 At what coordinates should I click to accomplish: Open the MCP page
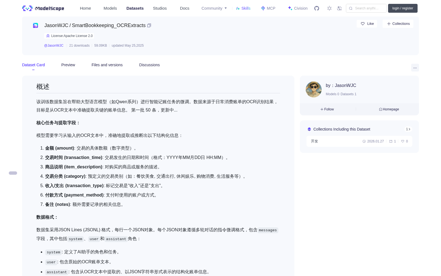268,8
